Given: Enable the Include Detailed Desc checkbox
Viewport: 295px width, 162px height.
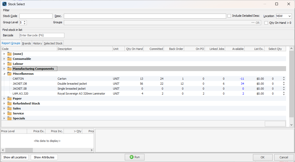Looking at the screenshot, I should point(229,16).
